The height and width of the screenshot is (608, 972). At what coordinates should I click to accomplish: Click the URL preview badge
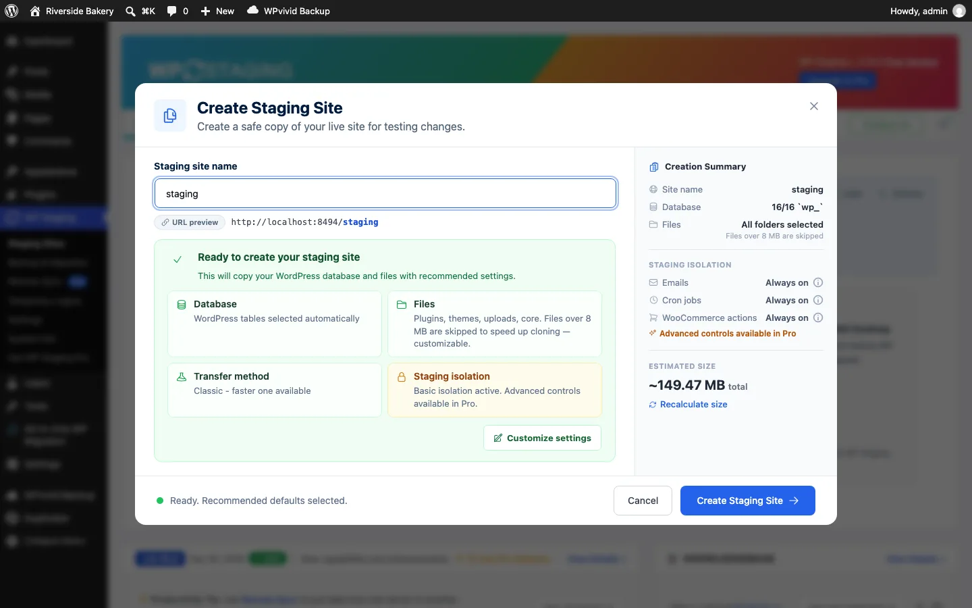(x=190, y=222)
